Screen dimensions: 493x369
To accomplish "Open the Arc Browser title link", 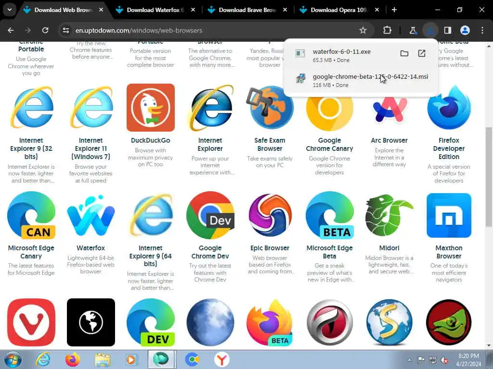I will pos(389,140).
